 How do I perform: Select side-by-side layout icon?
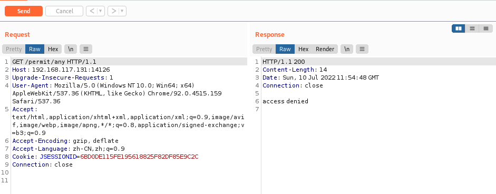click(x=459, y=28)
